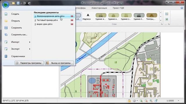
Task: Click the blue pin tool icon in status bar
Action: point(156,101)
